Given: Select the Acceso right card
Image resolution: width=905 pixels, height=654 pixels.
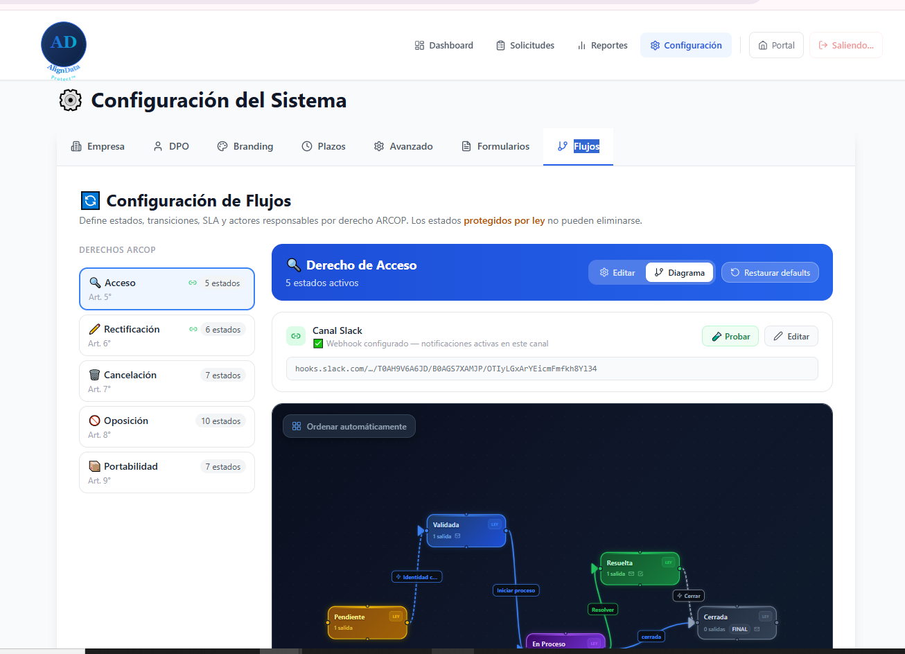Looking at the screenshot, I should (x=167, y=289).
